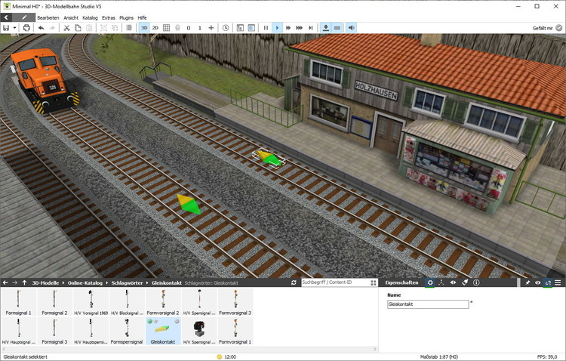Toggle visibility with the eye icon
The width and height of the screenshot is (566, 361).
point(537,282)
